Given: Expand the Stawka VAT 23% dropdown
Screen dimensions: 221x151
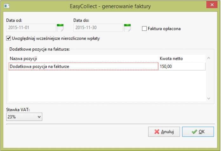Looking at the screenshot, I should pyautogui.click(x=24, y=117).
